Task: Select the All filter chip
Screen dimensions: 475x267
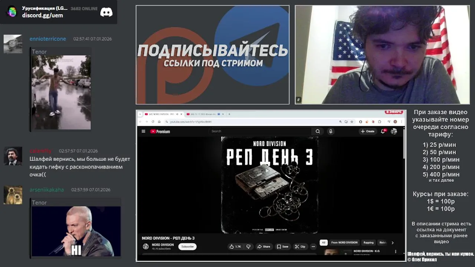Action: pyautogui.click(x=324, y=243)
